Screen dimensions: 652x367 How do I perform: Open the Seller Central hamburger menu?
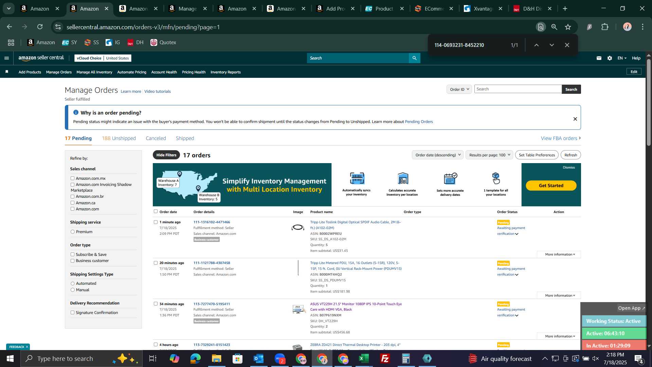tap(6, 58)
